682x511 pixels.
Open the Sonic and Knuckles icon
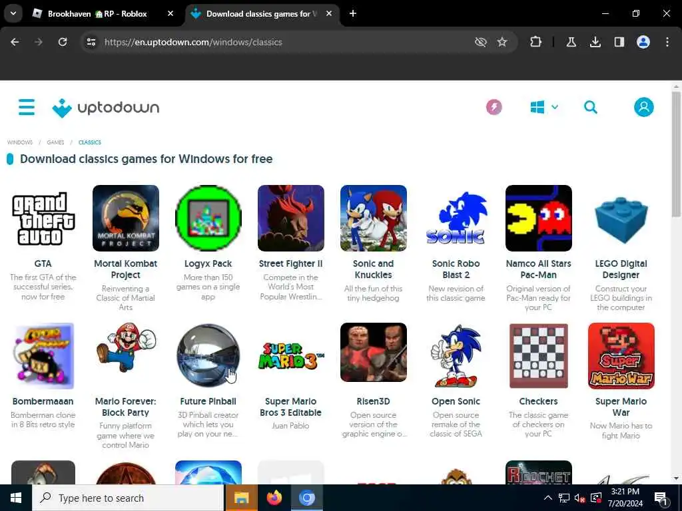[374, 218]
